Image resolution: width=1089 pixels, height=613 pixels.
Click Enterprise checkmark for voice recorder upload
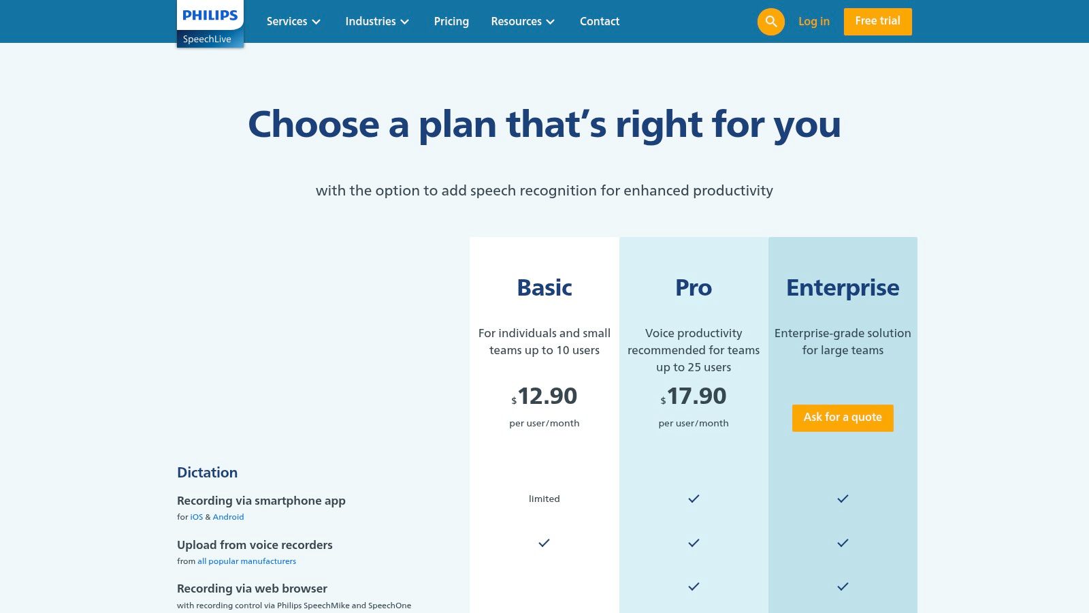[843, 543]
